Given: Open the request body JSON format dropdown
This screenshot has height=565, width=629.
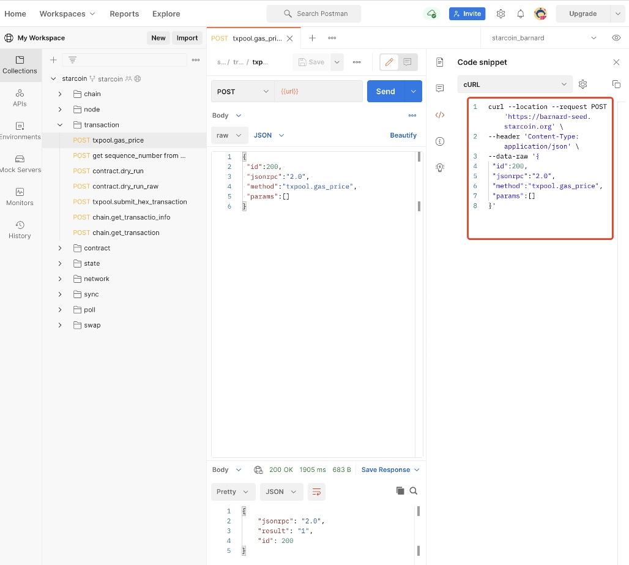Looking at the screenshot, I should coord(269,135).
